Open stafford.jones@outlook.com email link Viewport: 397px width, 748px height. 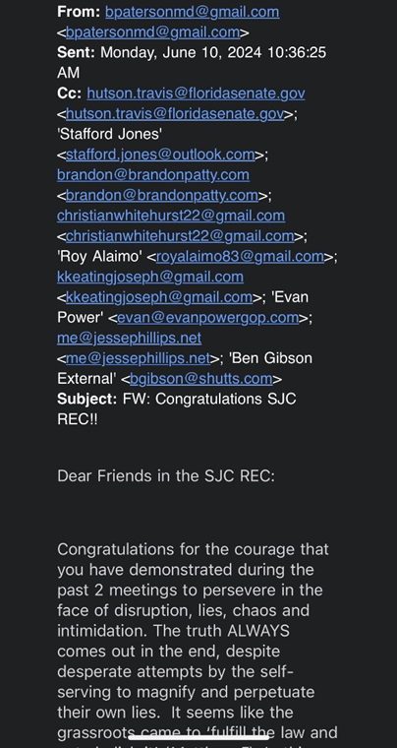point(160,155)
